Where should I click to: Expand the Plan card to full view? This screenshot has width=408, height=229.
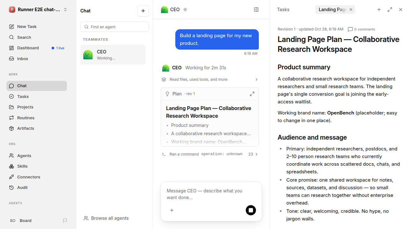pos(252,94)
